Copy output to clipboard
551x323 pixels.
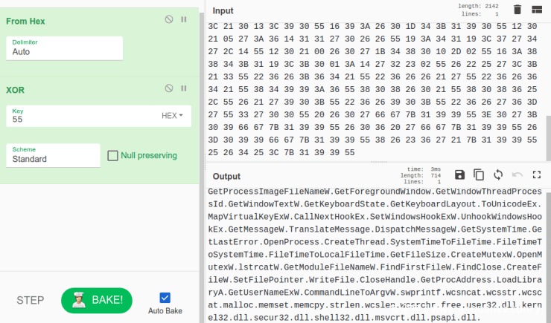(479, 175)
